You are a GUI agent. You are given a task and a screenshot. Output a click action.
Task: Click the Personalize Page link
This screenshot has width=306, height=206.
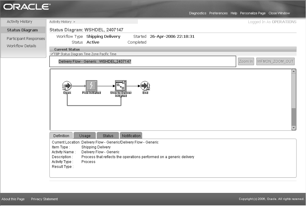(x=253, y=13)
